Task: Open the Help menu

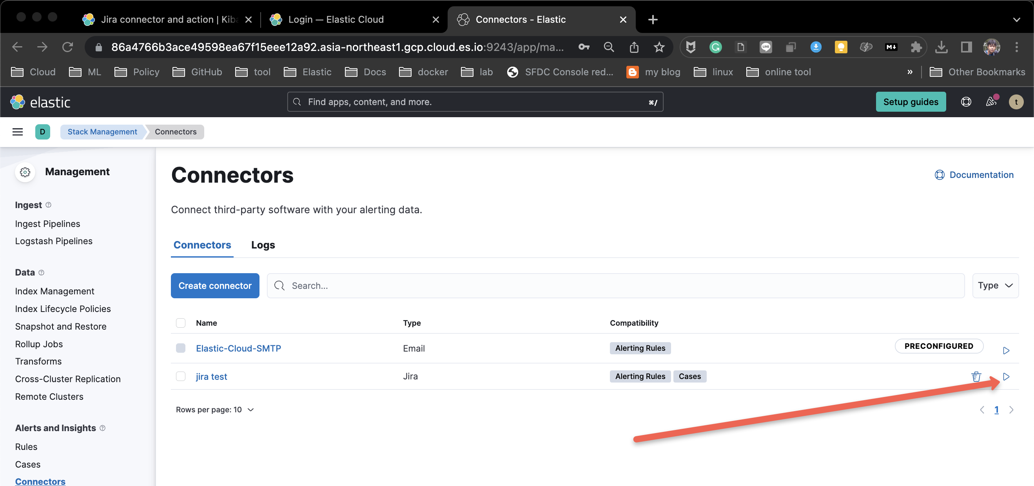Action: pos(966,102)
